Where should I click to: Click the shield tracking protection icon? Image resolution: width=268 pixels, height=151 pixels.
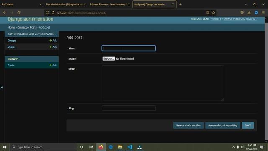[47, 13]
